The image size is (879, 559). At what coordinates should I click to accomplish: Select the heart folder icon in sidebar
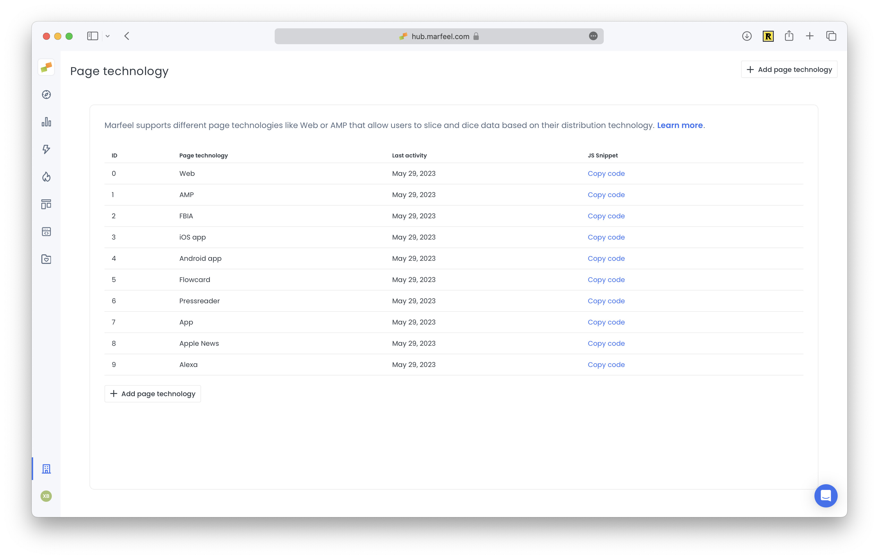click(x=46, y=259)
